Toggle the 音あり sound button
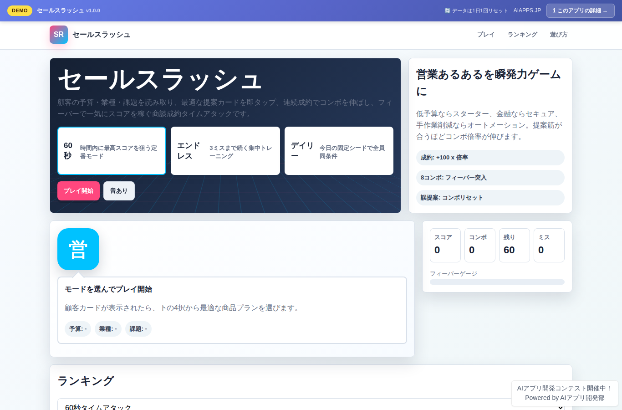The width and height of the screenshot is (622, 410). pyautogui.click(x=119, y=191)
